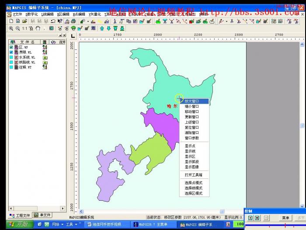Enable the 水系线.WL layer checkbox
This screenshot has height=230, width=306.
click(x=11, y=57)
